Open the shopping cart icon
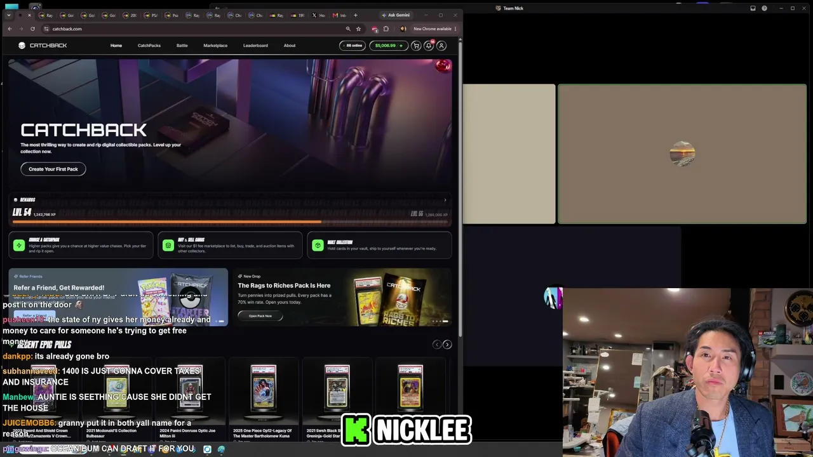This screenshot has height=457, width=813. 416,46
